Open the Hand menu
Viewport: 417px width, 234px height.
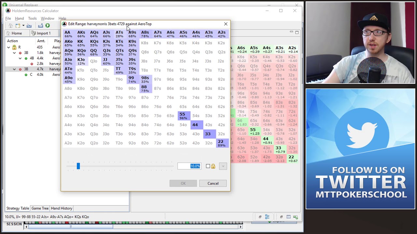pos(19,19)
